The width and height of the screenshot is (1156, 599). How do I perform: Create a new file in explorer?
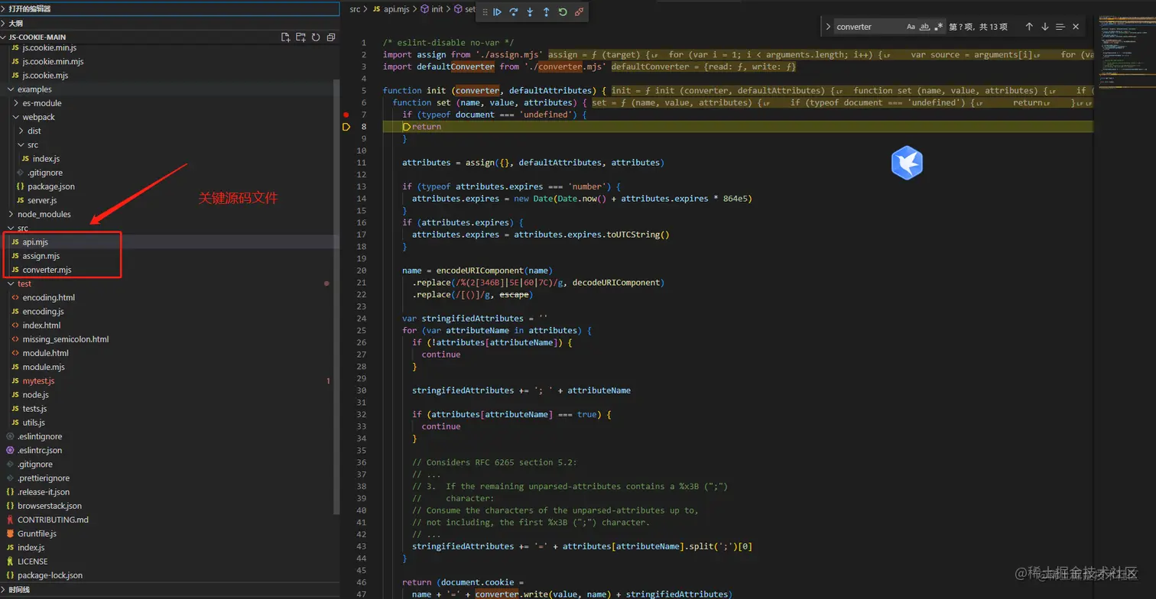[285, 37]
